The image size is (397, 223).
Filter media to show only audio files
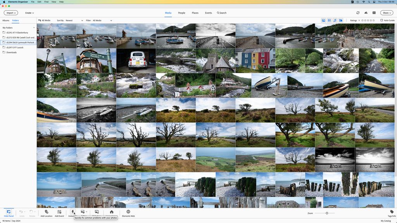[x=335, y=20]
